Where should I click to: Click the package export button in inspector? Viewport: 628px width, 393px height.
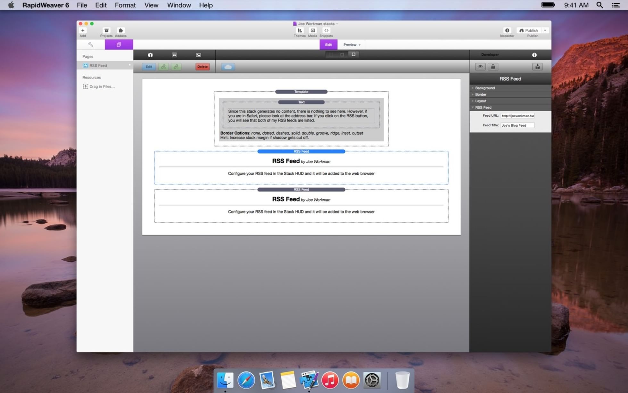tap(537, 67)
